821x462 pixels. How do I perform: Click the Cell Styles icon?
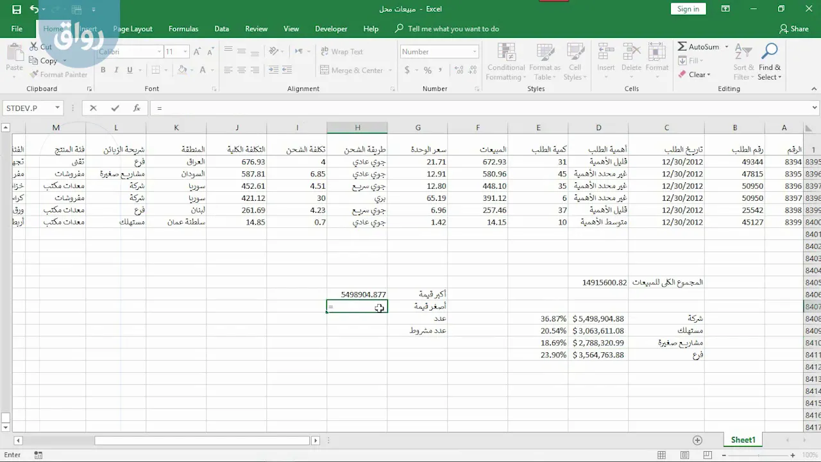coord(575,53)
